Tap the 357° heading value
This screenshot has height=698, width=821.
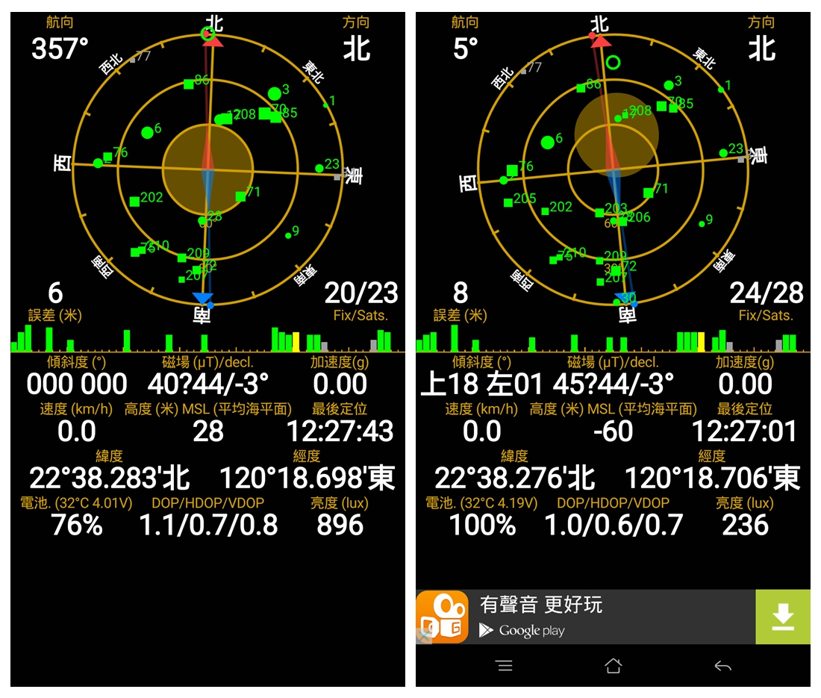(60, 49)
